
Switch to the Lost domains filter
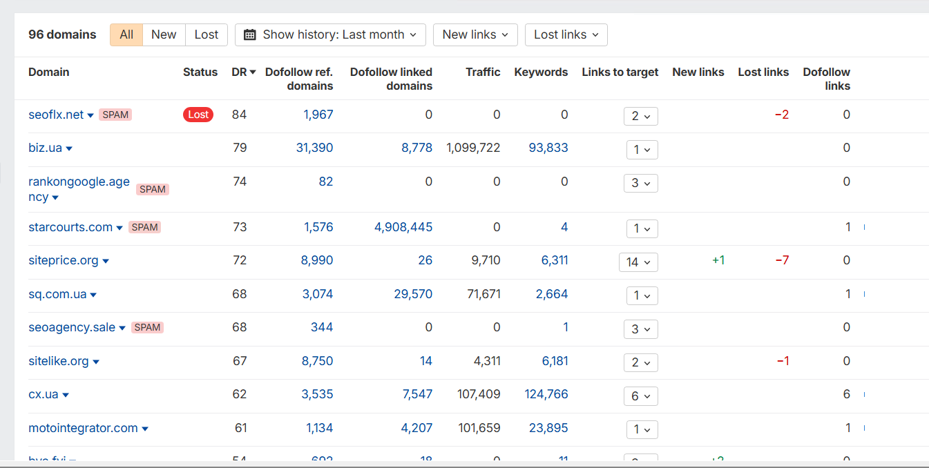[x=206, y=35]
